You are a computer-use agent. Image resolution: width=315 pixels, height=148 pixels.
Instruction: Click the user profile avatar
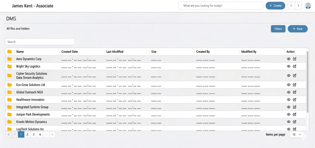[x=308, y=6]
